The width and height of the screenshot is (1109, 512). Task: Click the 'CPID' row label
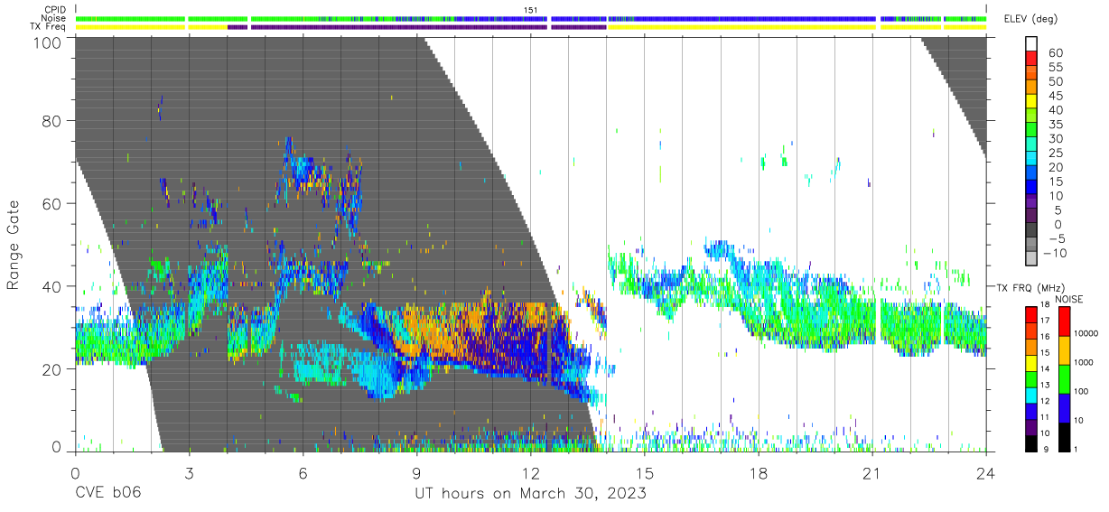[55, 10]
